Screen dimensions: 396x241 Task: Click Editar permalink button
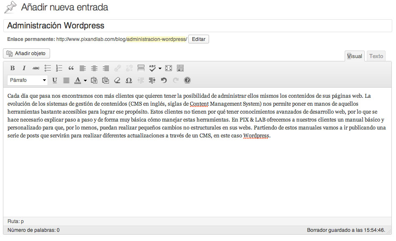(x=199, y=39)
